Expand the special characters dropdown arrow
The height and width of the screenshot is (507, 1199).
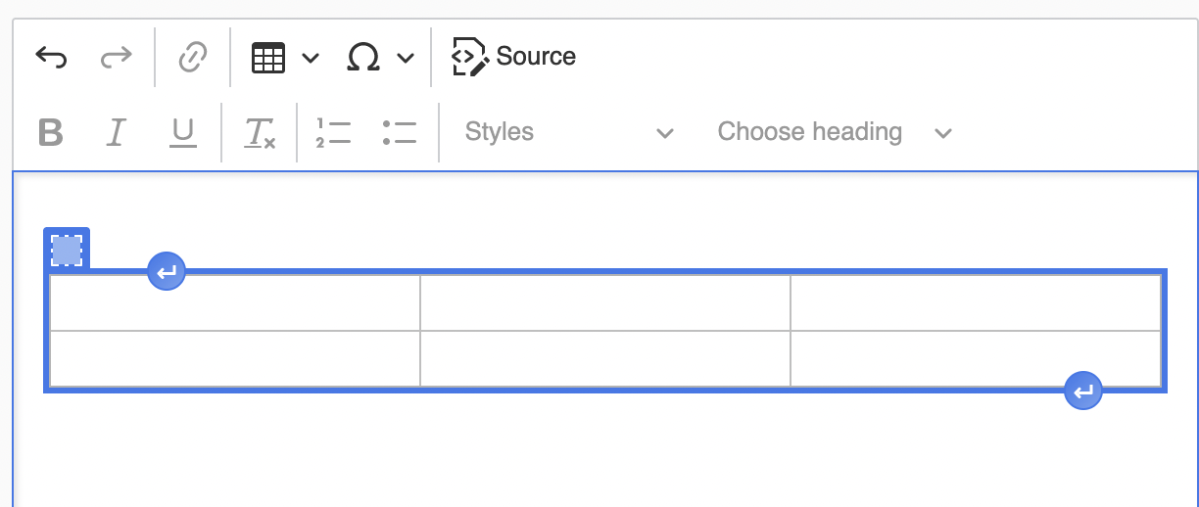(x=406, y=58)
